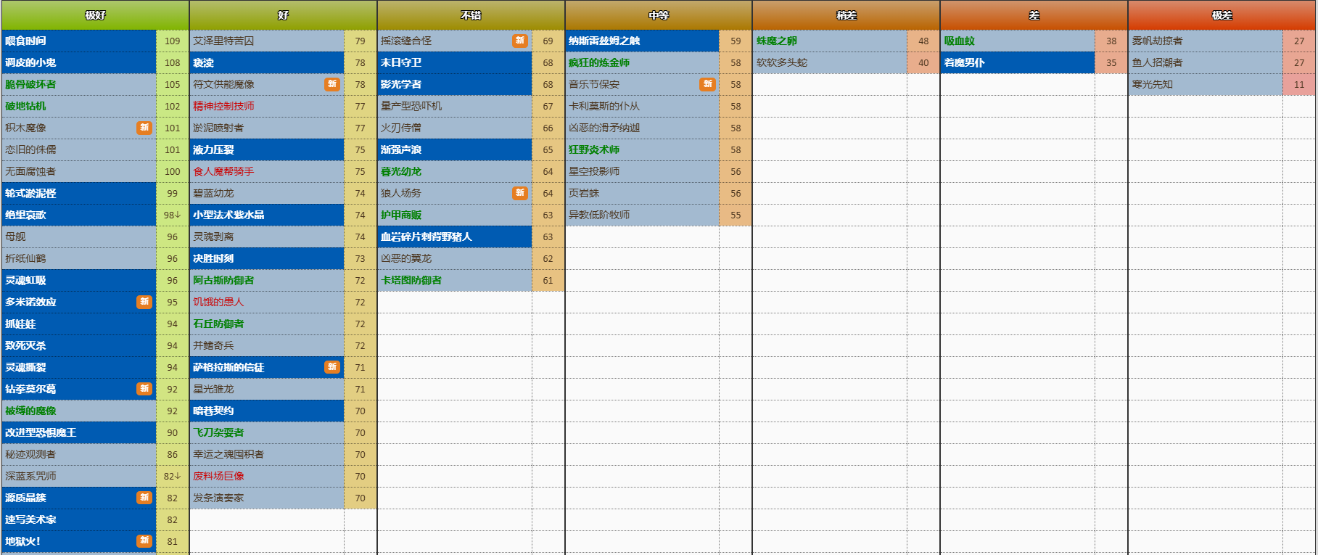Click the red card name 废料场巨像
The image size is (1318, 555).
(x=218, y=477)
